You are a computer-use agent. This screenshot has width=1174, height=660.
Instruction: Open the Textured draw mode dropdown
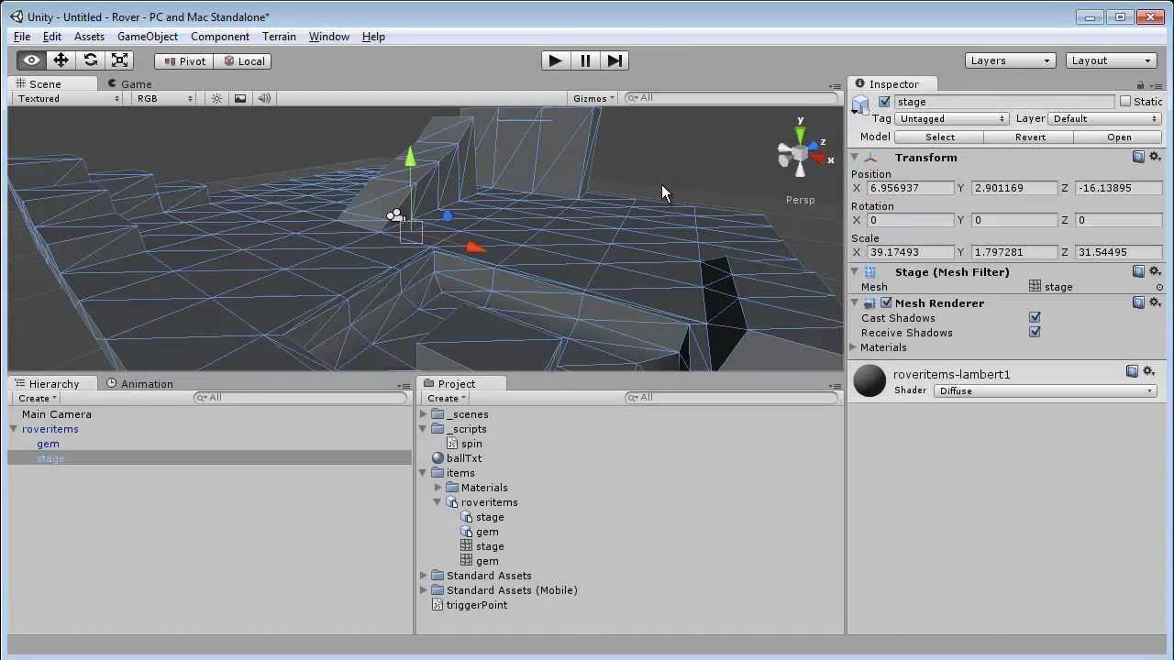coord(68,98)
